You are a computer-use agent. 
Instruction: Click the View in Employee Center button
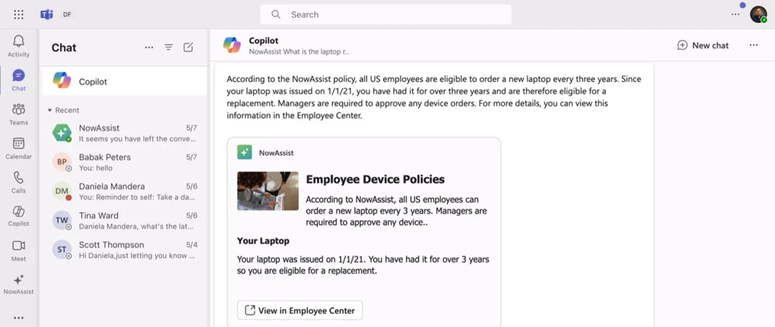[x=300, y=311]
